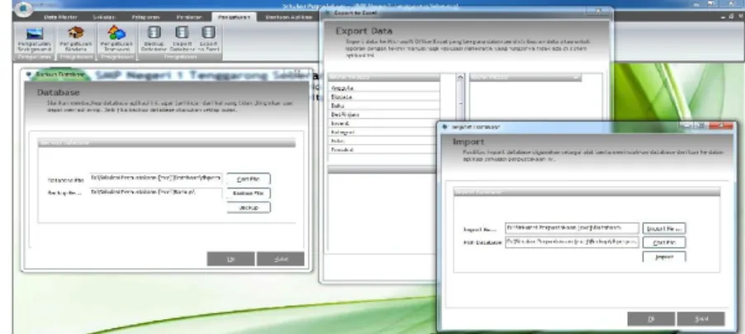The height and width of the screenshot is (334, 745).
Task: Select the fifth row in the Export list
Action: coord(384,123)
